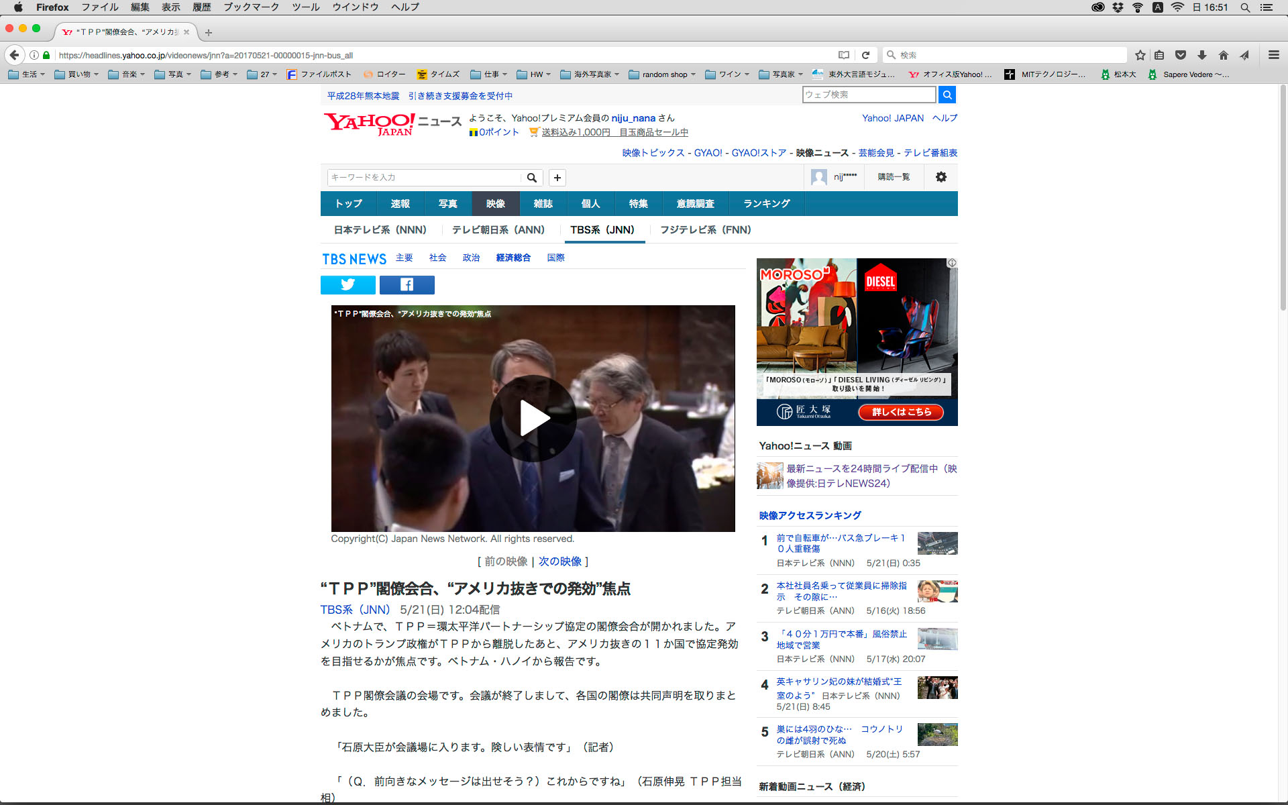Image resolution: width=1288 pixels, height=805 pixels.
Task: Play the TPP news video
Action: [x=533, y=419]
